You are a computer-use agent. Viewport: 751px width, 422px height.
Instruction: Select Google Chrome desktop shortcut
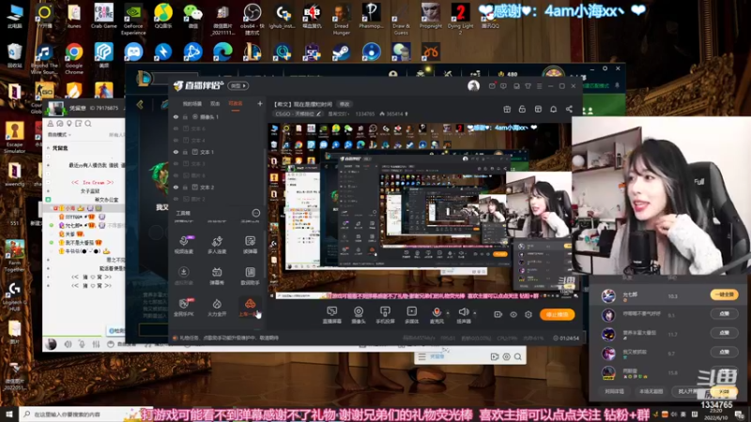[74, 59]
